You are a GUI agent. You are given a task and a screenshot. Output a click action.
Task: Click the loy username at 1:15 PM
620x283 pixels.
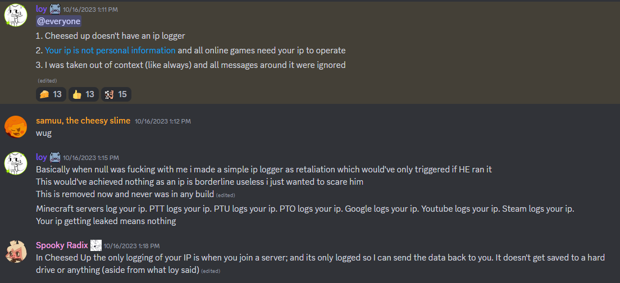pyautogui.click(x=42, y=157)
